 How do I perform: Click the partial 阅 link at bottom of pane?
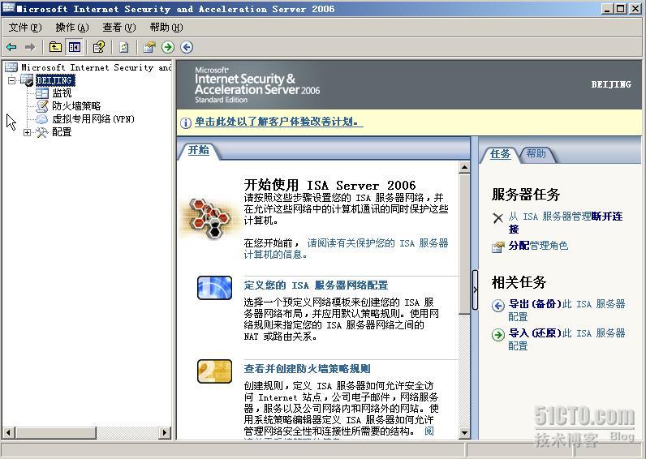point(429,431)
